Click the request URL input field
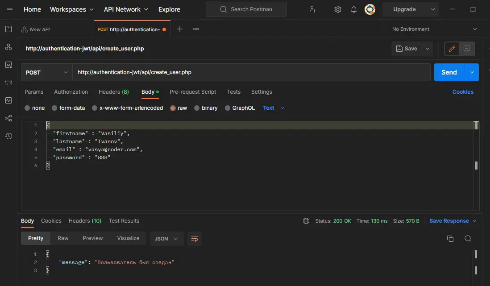The image size is (490, 286). pos(250,72)
